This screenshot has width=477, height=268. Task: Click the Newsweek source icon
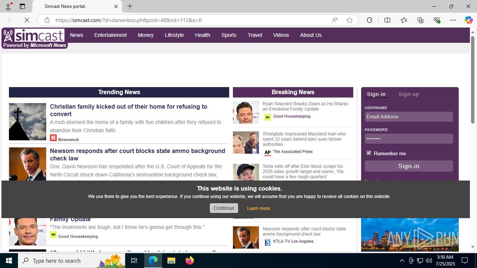click(53, 138)
